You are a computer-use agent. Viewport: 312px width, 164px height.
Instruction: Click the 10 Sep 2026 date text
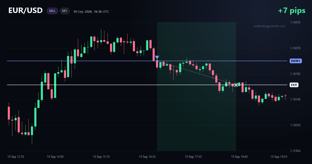click(83, 12)
